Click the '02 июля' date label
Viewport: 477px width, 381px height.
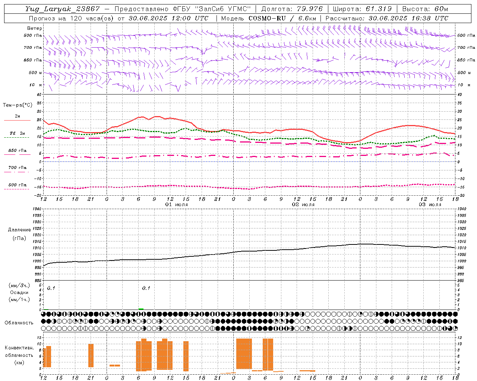click(303, 205)
